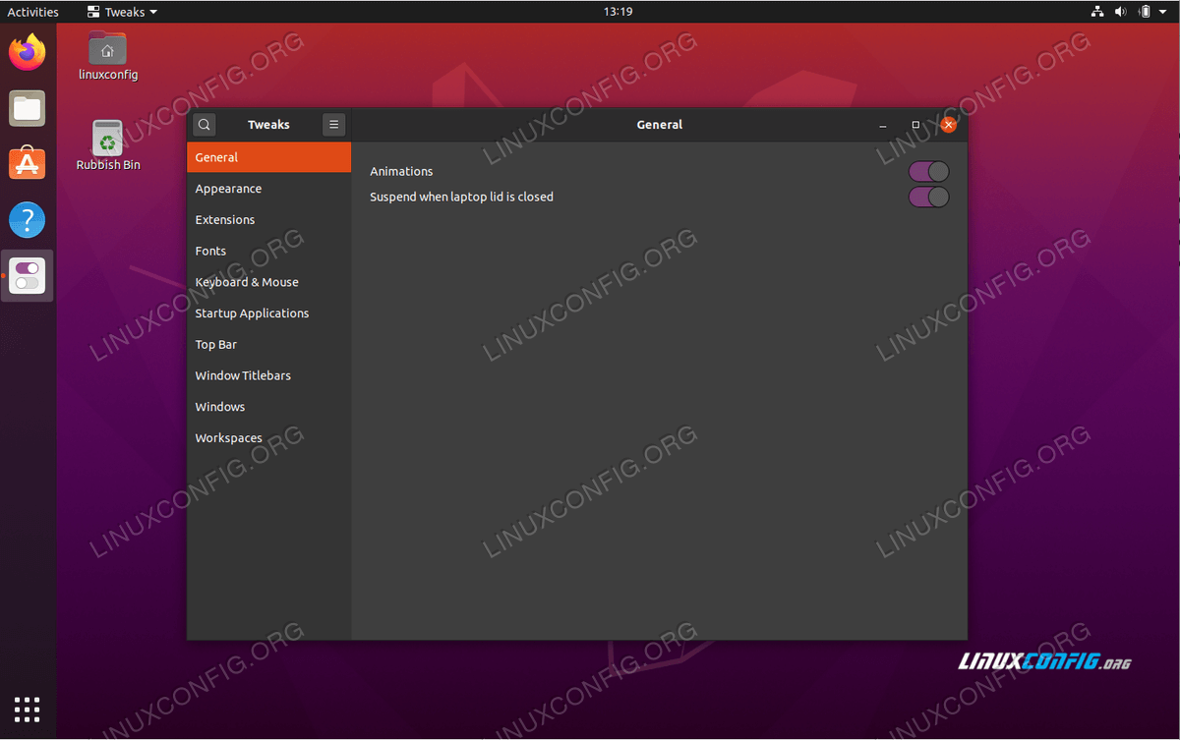
Task: Select the Top Bar category
Action: (268, 345)
